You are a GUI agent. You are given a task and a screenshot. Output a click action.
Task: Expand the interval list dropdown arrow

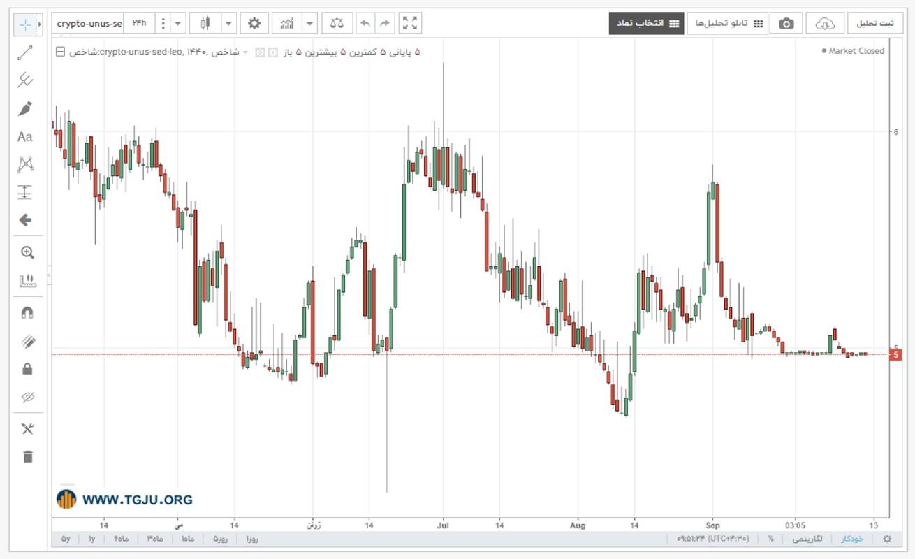tap(178, 24)
